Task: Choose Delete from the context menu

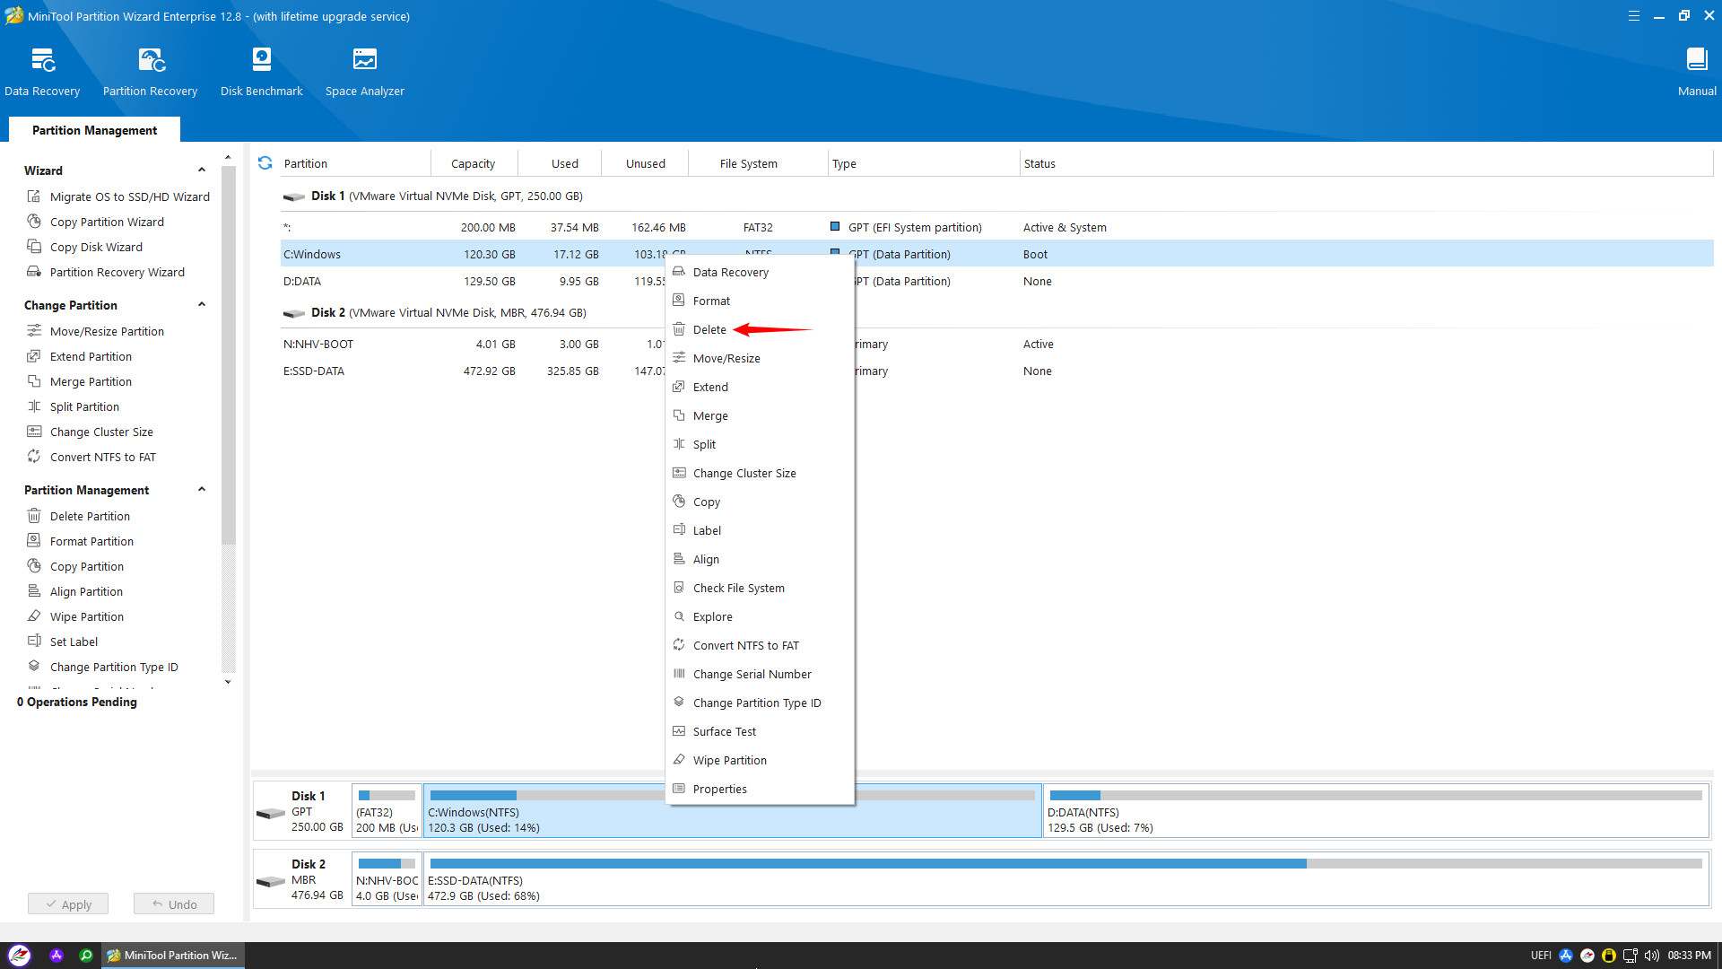Action: [x=709, y=329]
